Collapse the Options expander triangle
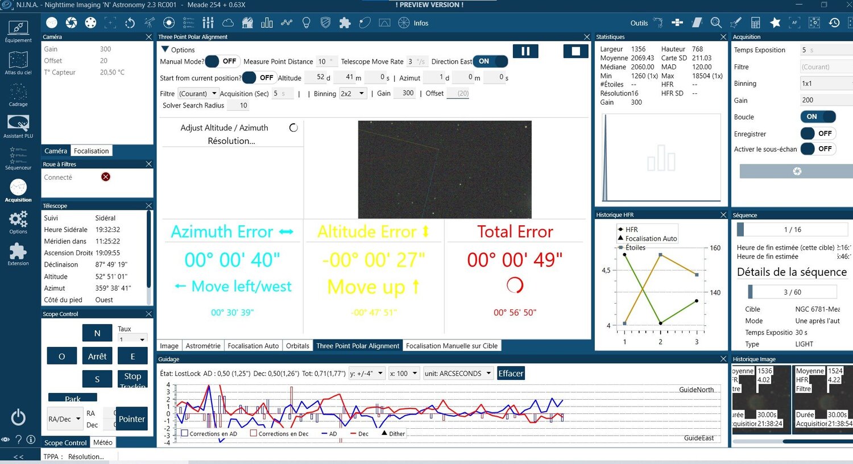Viewport: 853px width, 464px height. click(165, 49)
